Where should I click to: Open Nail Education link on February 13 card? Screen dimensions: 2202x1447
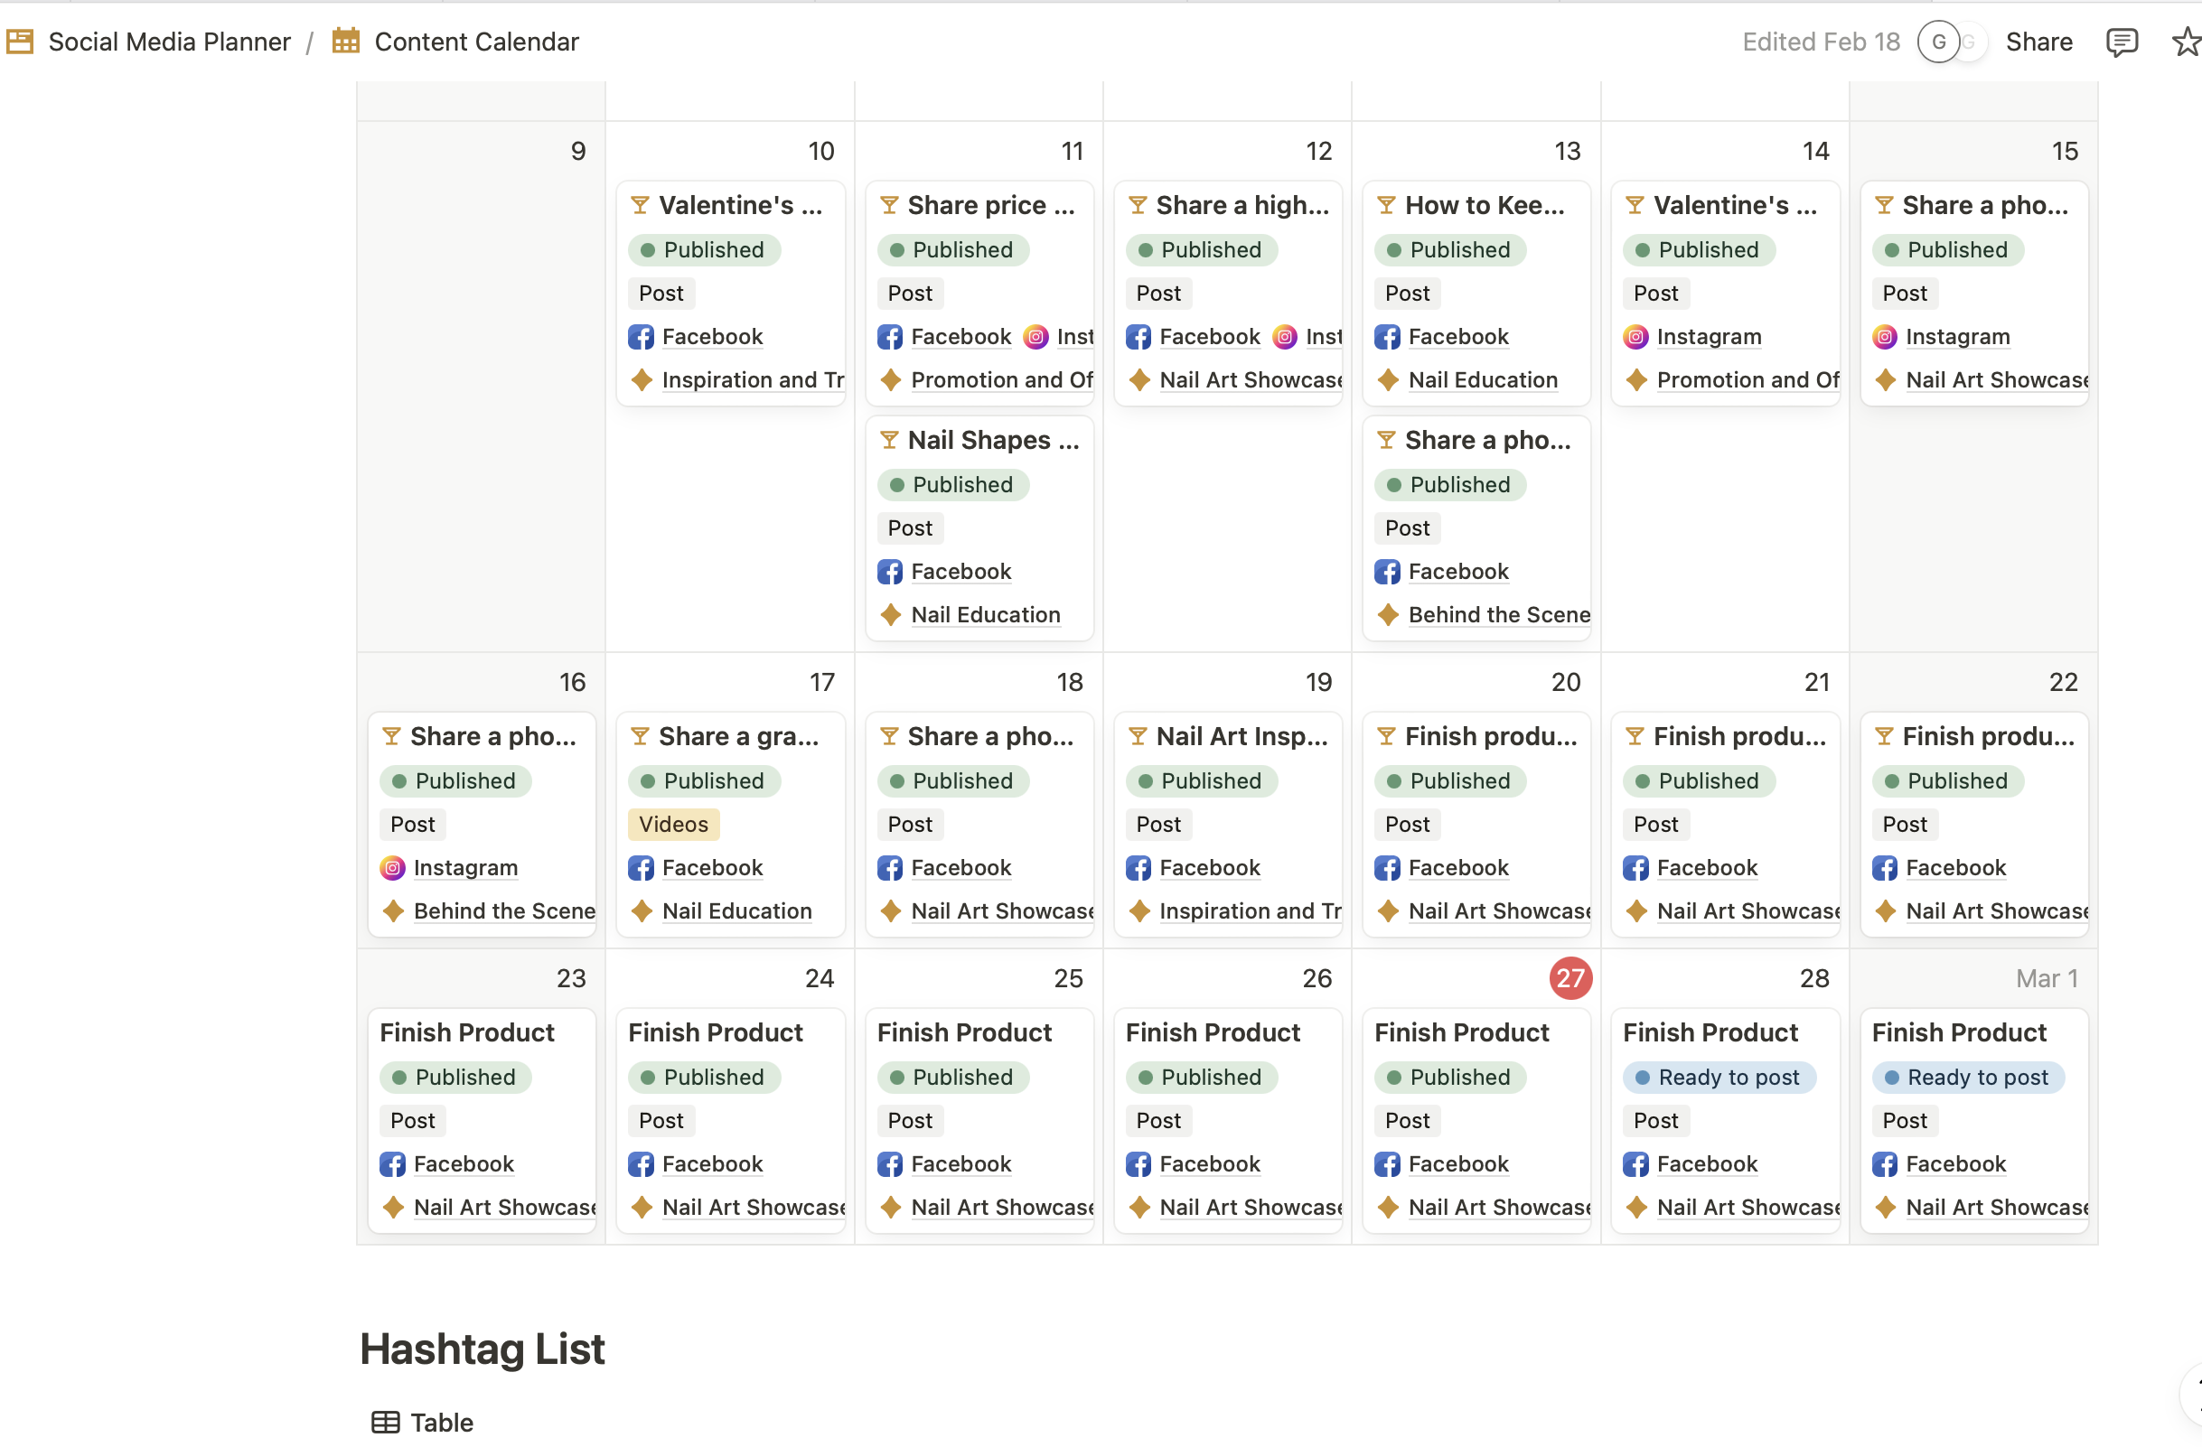click(x=1482, y=380)
